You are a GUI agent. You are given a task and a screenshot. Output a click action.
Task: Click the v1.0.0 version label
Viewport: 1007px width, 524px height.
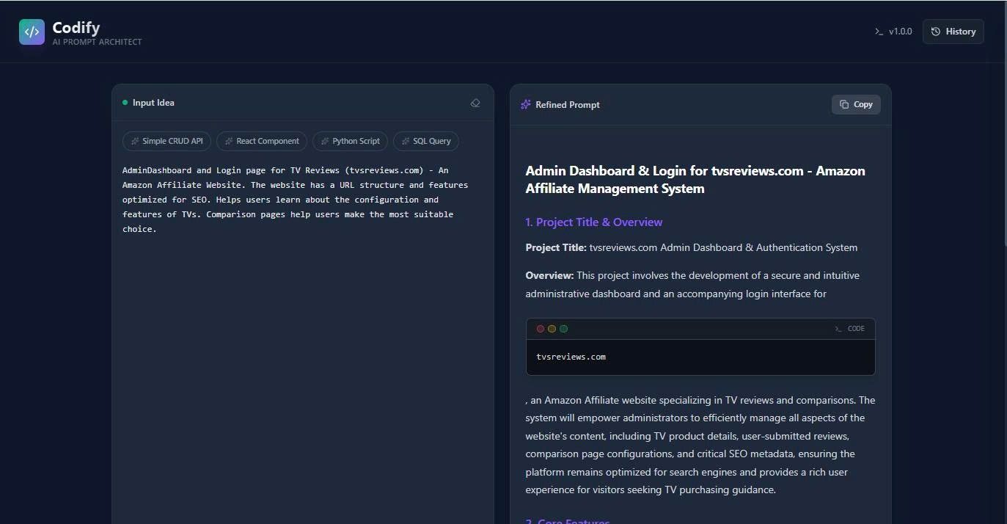pos(901,32)
